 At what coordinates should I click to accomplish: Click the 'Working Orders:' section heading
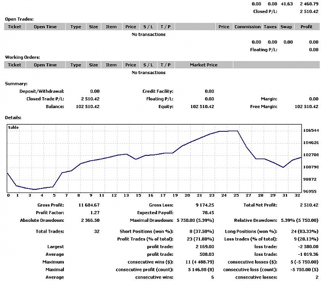(22, 57)
